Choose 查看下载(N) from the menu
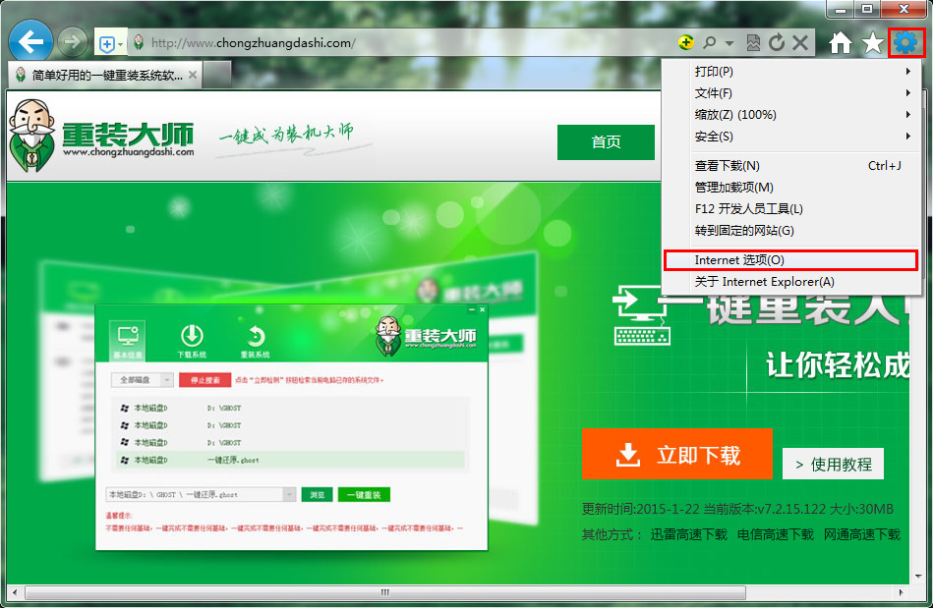The width and height of the screenshot is (933, 608). (x=791, y=166)
